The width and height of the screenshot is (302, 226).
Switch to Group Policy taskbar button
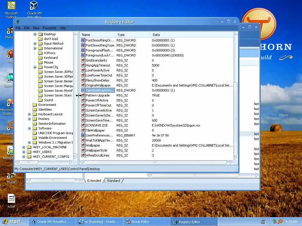pos(146,222)
